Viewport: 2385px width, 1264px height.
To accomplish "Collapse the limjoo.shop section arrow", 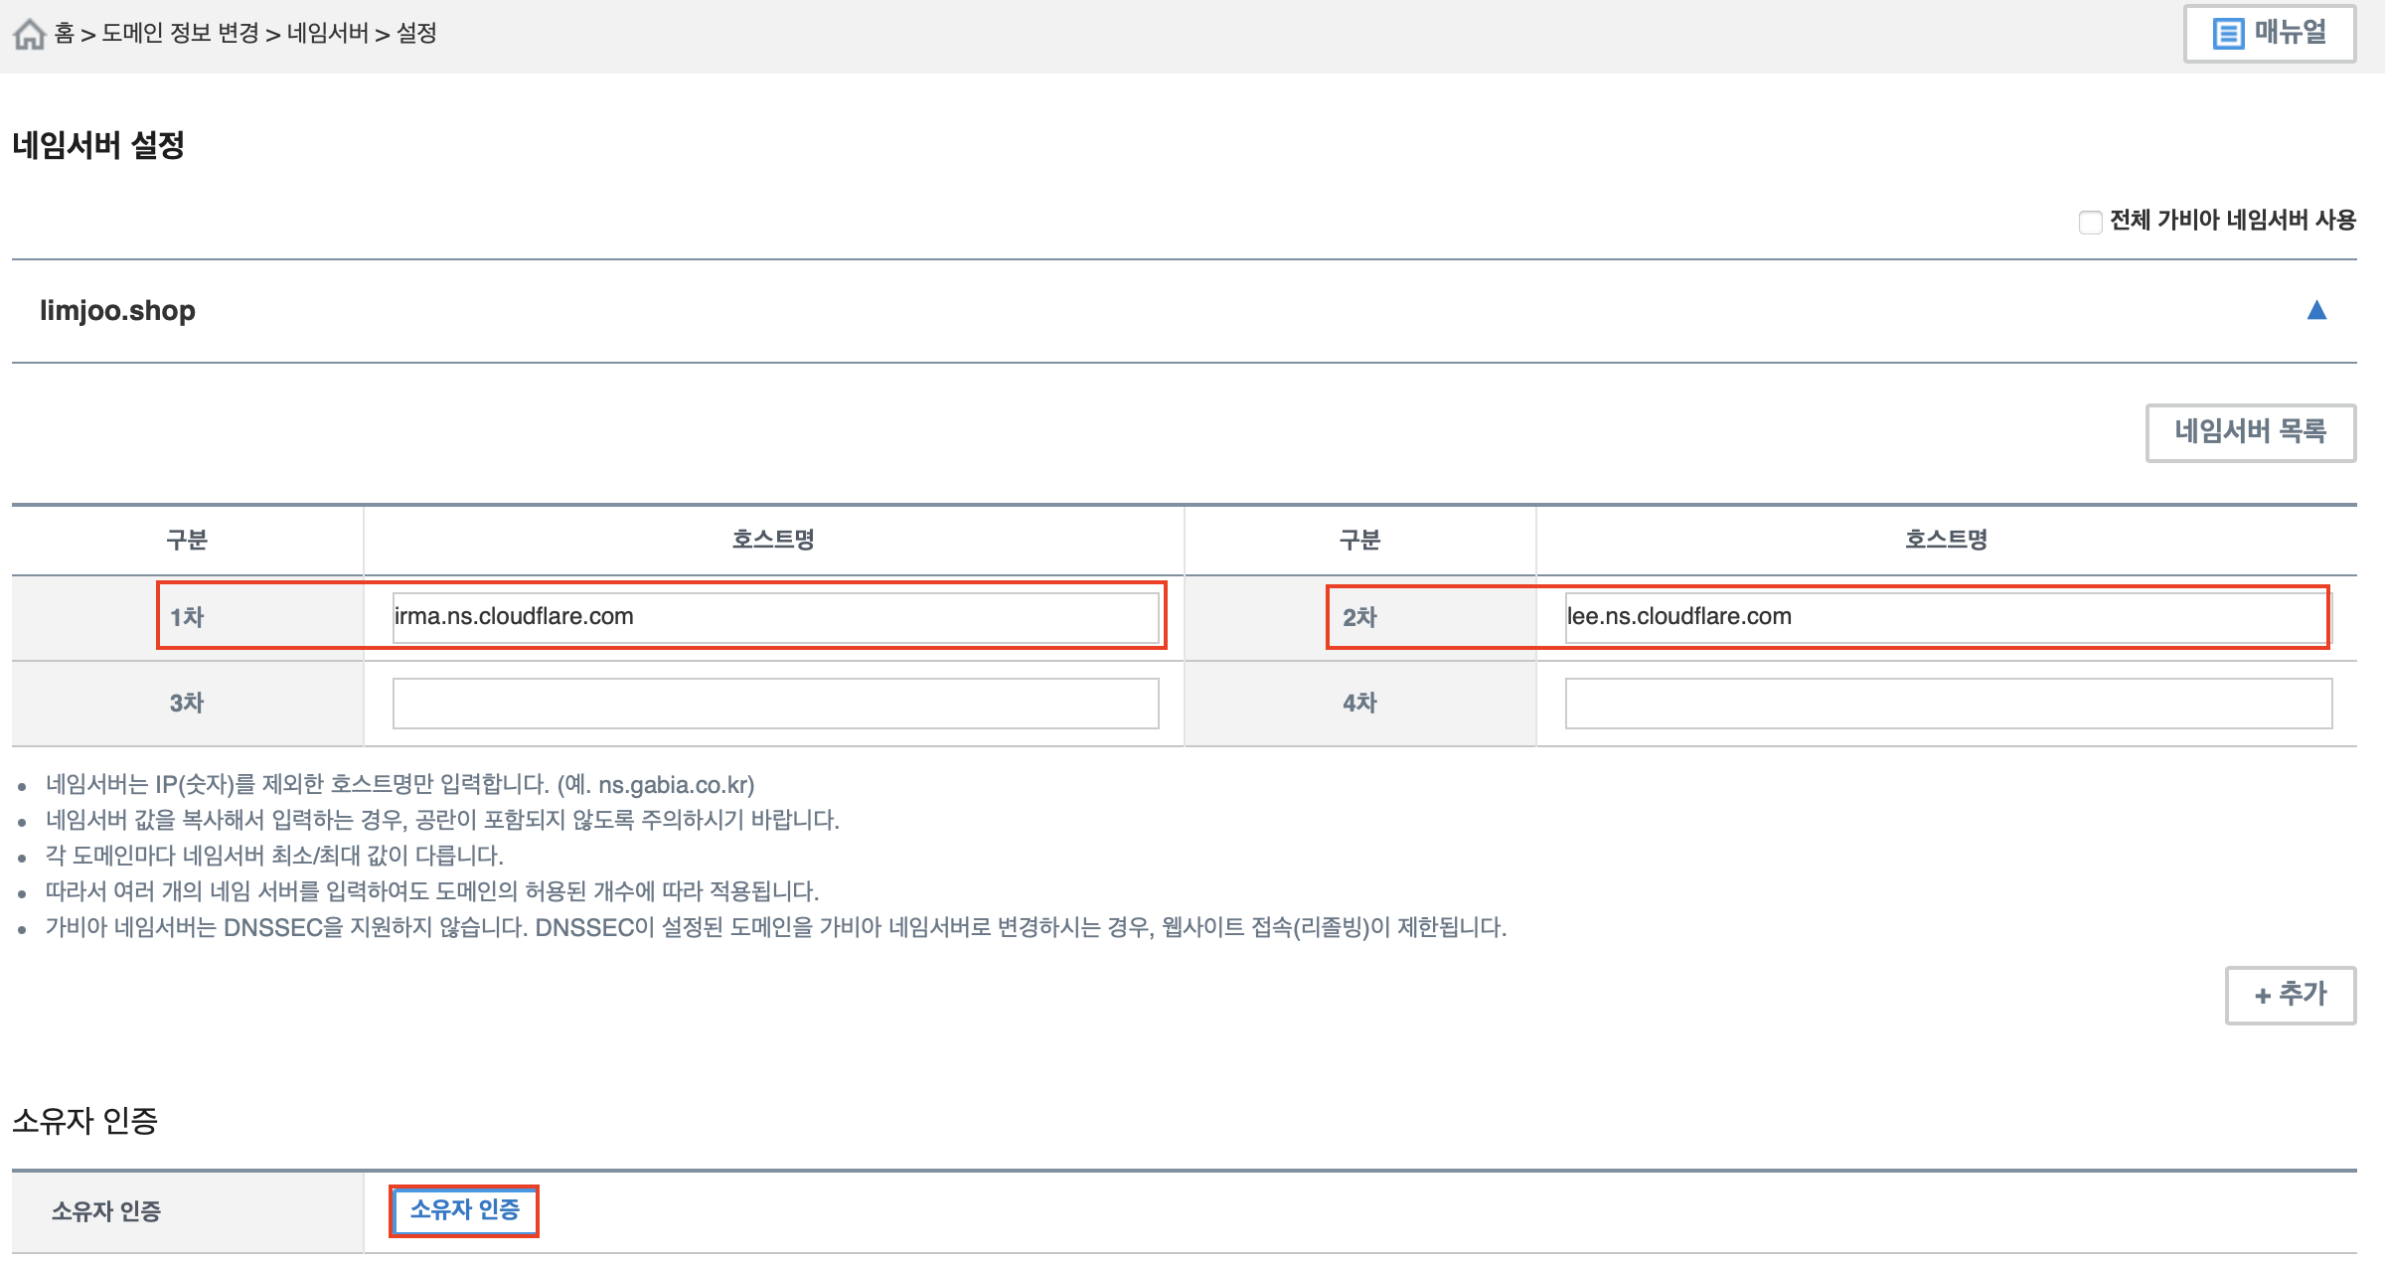I will (2316, 311).
